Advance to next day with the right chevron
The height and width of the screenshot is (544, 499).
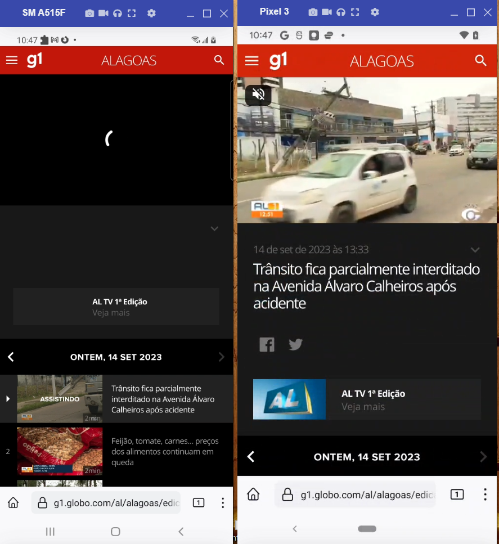[x=483, y=457]
